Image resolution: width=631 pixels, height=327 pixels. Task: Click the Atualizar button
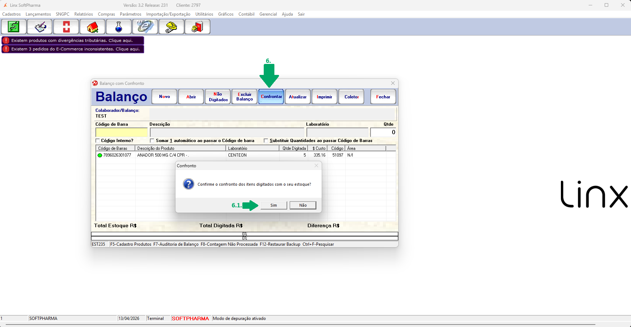(x=298, y=97)
